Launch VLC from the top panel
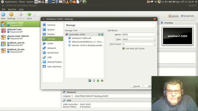Image resolution: width=198 pixels, height=111 pixels. [67, 2]
